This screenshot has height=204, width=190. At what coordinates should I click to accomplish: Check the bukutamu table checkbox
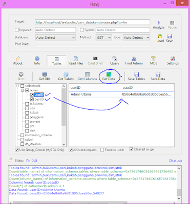tap(27, 104)
